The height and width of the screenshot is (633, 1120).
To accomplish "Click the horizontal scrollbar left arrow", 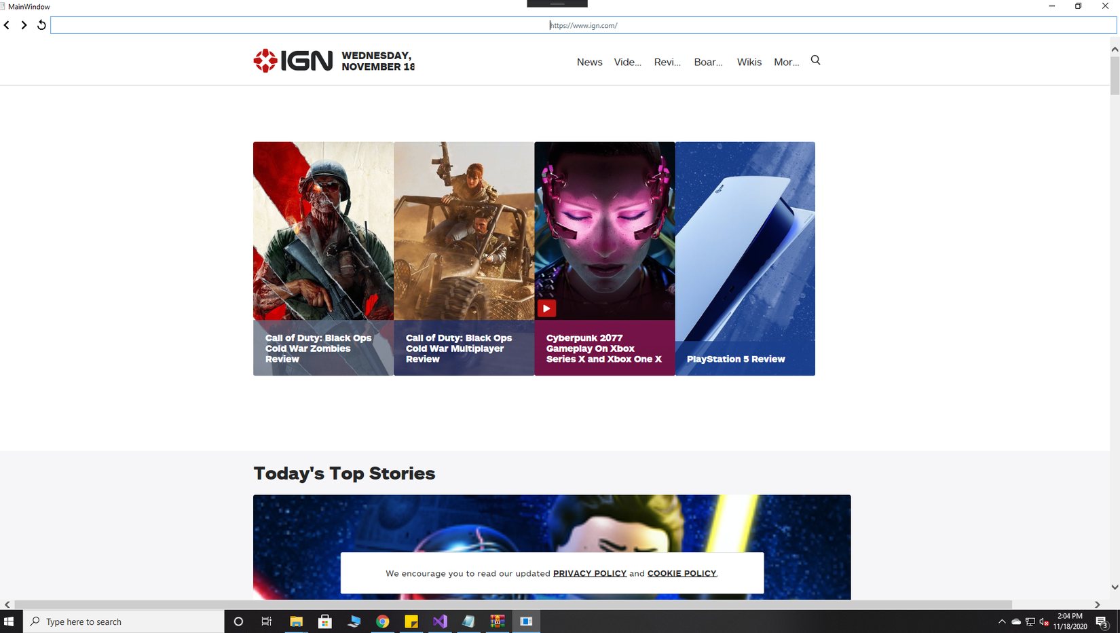I will tap(7, 604).
